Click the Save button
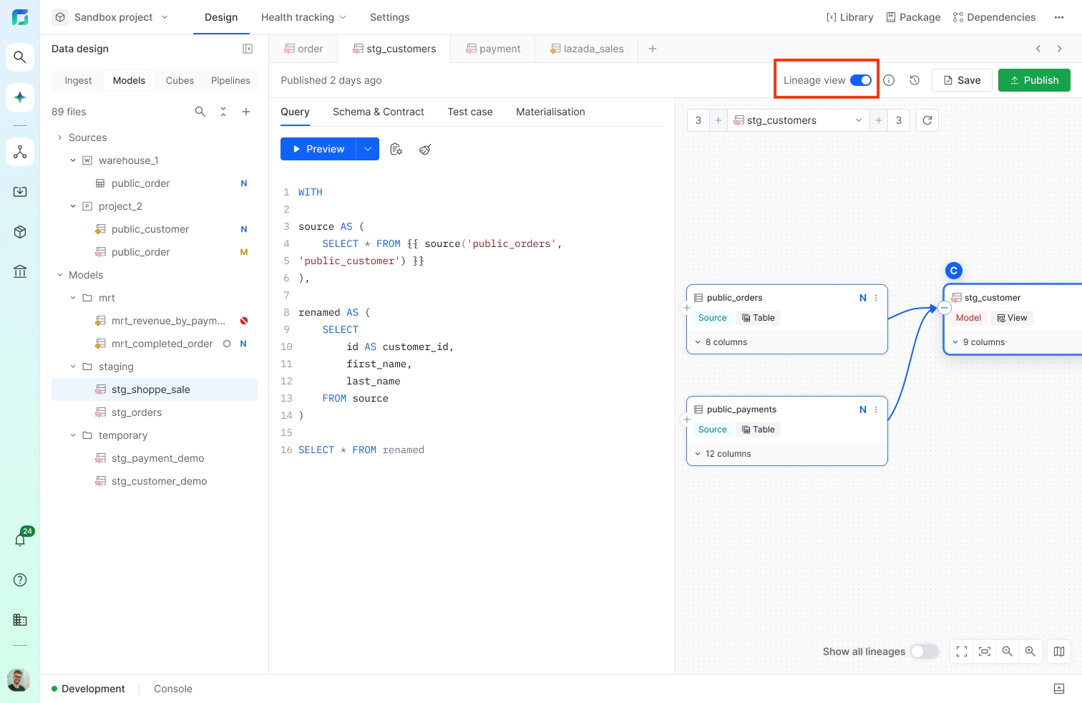1082x703 pixels. pos(962,80)
